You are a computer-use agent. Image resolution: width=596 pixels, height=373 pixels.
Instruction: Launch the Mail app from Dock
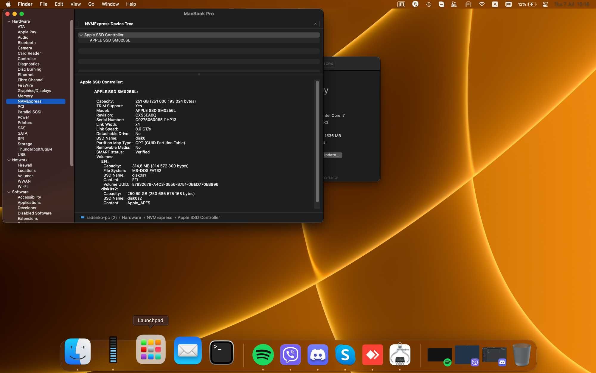tap(188, 350)
